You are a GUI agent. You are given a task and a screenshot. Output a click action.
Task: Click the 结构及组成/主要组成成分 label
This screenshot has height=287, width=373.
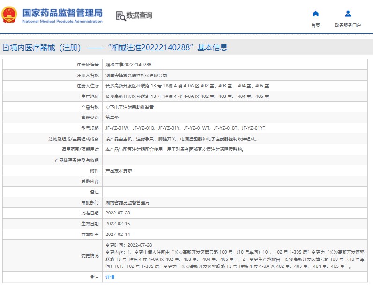(x=74, y=139)
